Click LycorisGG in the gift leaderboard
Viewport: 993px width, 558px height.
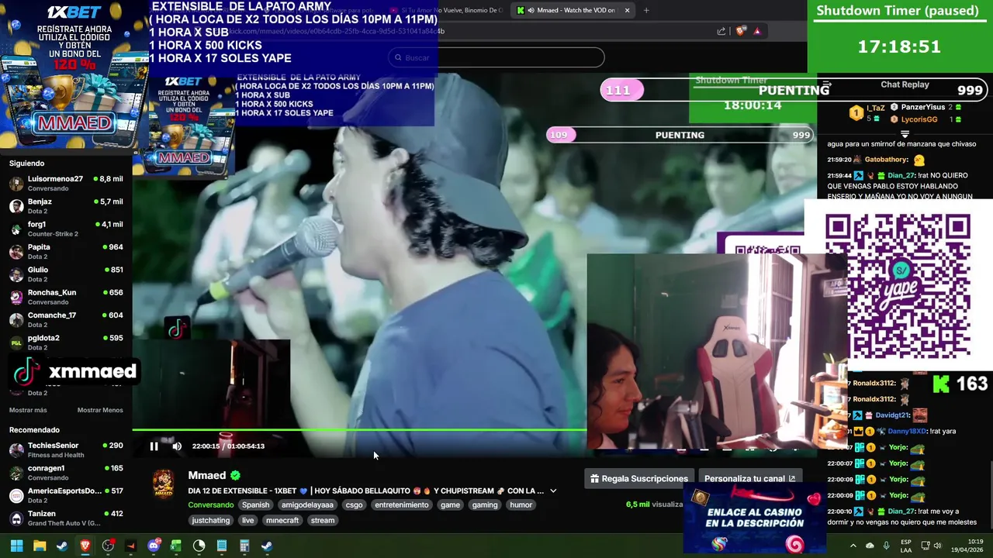click(x=919, y=119)
